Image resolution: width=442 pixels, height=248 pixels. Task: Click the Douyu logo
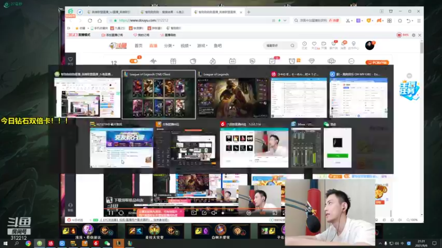coord(118,46)
